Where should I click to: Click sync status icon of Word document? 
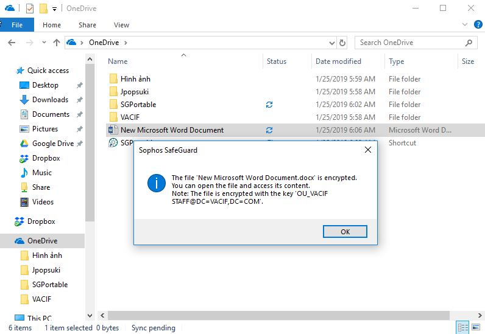269,130
